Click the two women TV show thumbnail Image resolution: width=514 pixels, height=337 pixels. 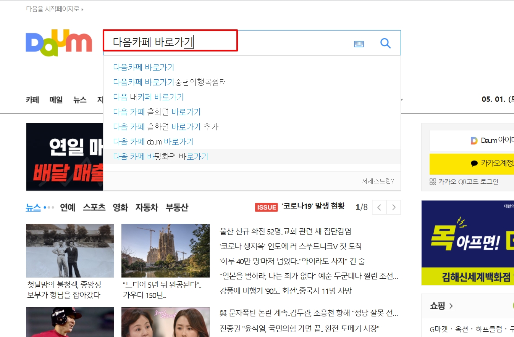(x=165, y=322)
